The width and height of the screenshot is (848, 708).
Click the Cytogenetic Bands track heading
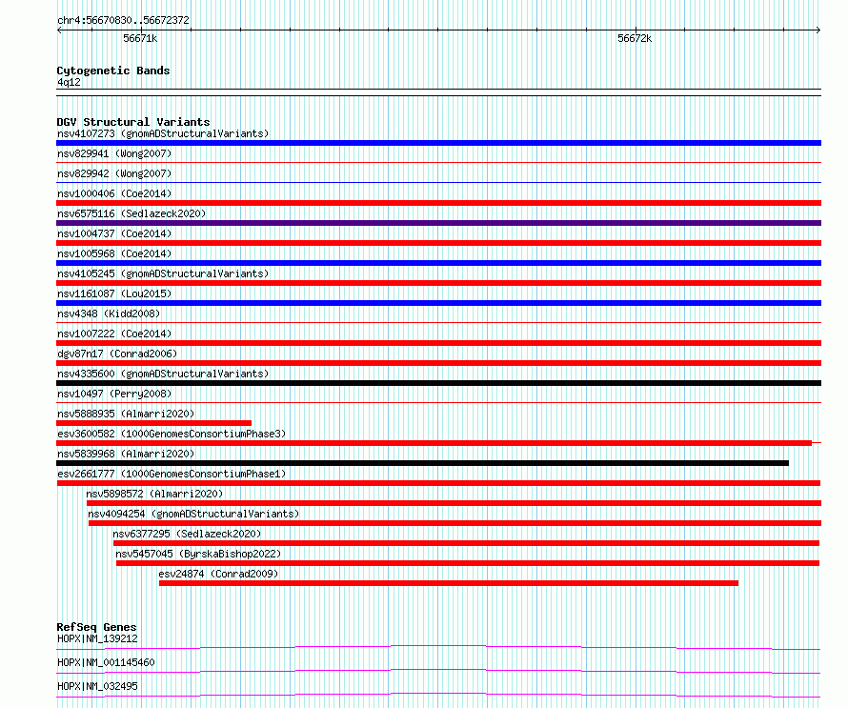click(x=113, y=71)
